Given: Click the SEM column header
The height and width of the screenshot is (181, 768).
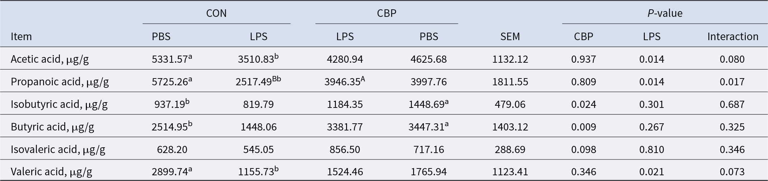Looking at the screenshot, I should pyautogui.click(x=510, y=36).
